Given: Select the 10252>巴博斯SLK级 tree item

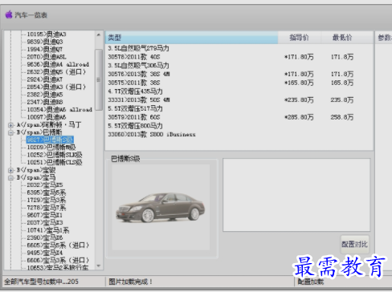Looking at the screenshot, I should (x=55, y=155).
